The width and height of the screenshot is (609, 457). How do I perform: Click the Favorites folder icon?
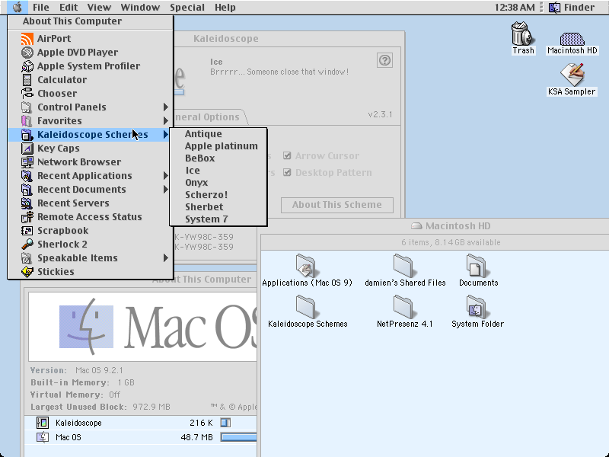[27, 121]
